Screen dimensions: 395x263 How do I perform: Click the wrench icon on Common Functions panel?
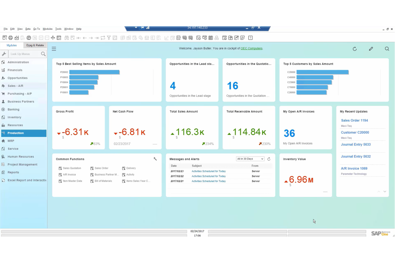pos(155,159)
